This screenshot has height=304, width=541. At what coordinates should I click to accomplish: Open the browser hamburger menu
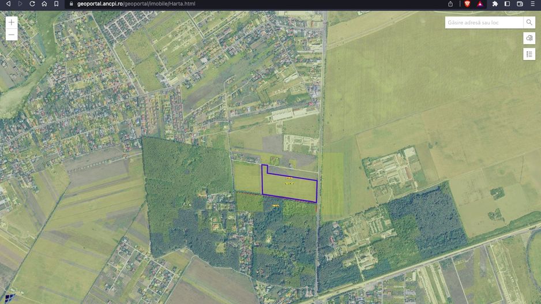(532, 3)
